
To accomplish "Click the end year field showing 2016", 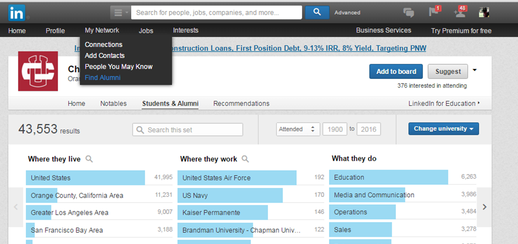I will [x=369, y=129].
